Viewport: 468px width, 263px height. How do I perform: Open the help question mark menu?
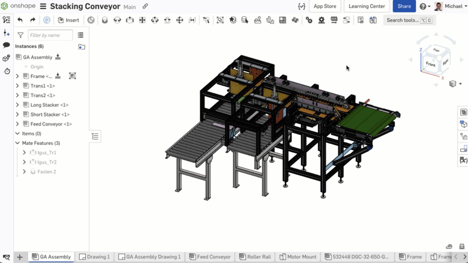(x=425, y=6)
